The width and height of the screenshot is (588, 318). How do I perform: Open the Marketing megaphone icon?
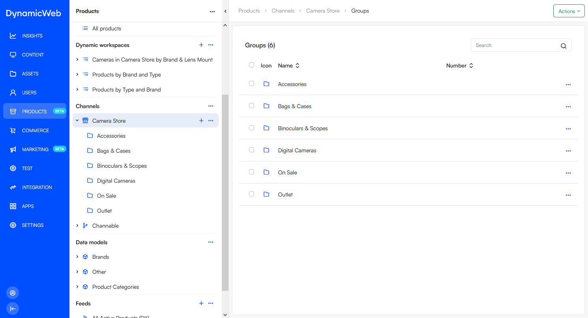13,150
